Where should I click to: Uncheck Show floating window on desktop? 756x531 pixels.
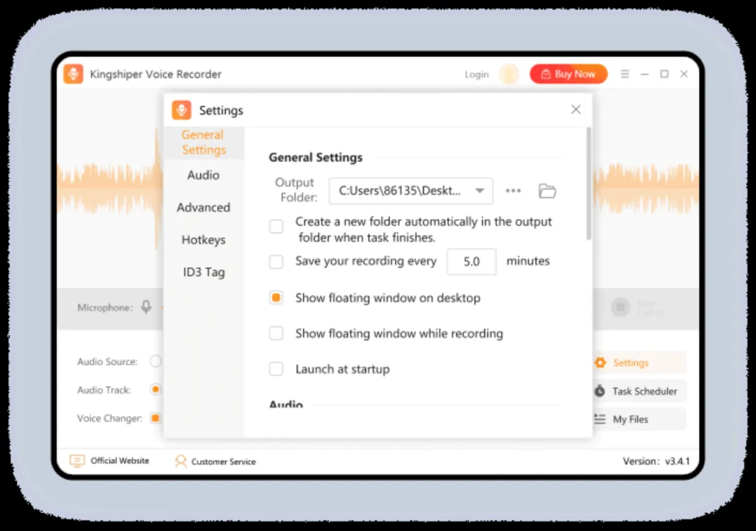coord(276,298)
